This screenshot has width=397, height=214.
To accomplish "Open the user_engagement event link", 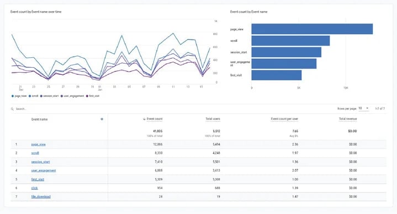I will coord(44,171).
